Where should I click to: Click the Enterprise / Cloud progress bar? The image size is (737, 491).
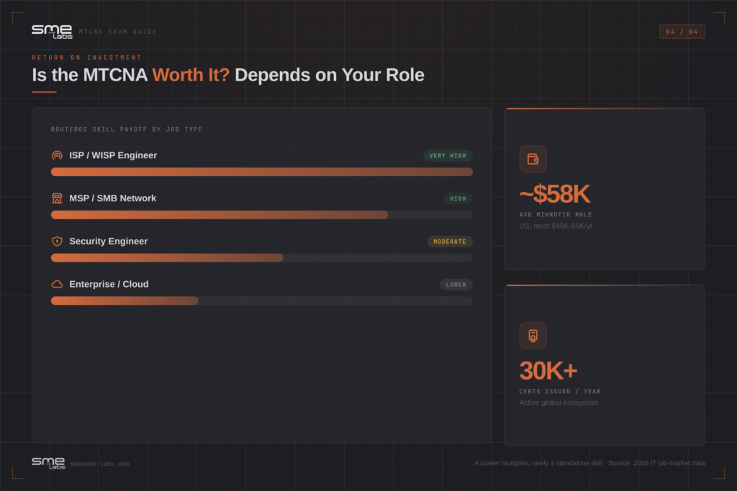coord(262,300)
